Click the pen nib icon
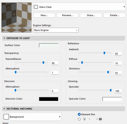 pos(84,119)
